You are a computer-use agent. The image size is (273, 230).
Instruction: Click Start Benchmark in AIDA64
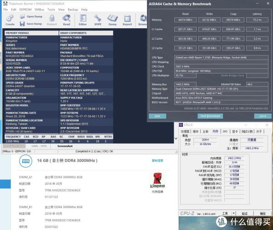click(210, 116)
